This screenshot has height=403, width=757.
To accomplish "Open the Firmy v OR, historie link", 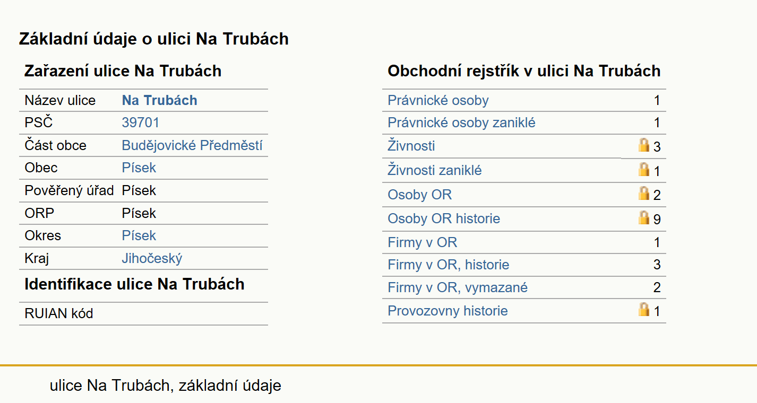I will pyautogui.click(x=449, y=265).
